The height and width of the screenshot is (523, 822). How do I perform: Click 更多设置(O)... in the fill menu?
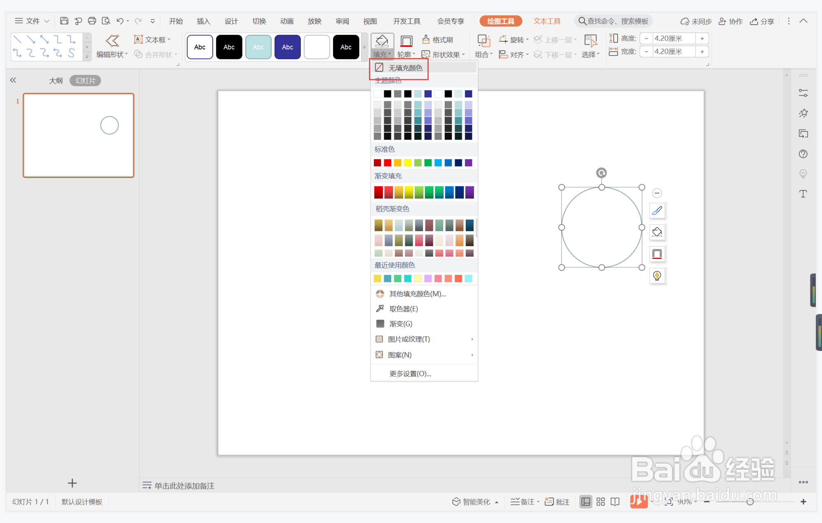click(410, 374)
